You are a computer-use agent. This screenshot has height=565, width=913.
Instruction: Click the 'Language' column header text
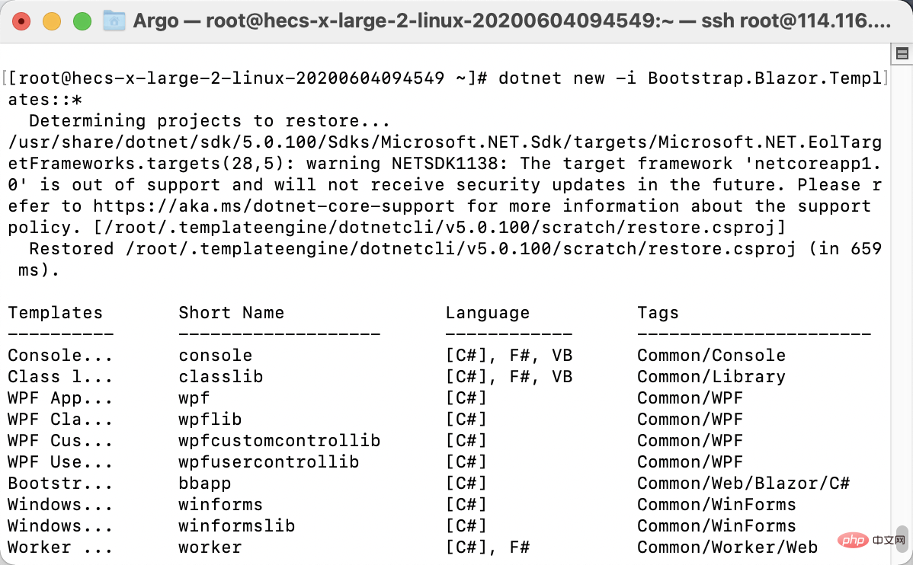[x=487, y=313]
